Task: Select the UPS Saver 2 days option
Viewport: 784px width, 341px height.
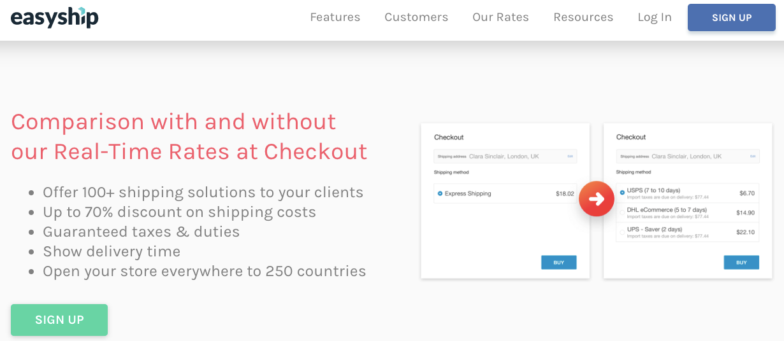Action: tap(687, 232)
